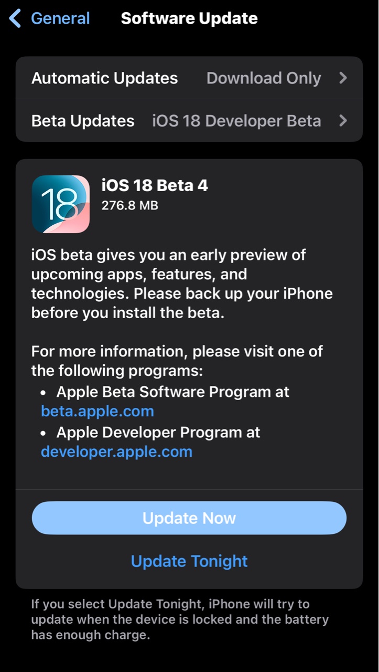Tap the iOS 18 app icon

(61, 204)
